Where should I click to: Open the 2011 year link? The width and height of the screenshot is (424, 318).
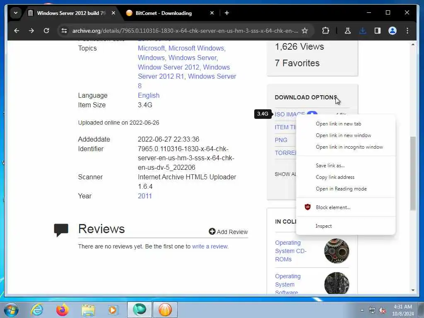coord(145,196)
